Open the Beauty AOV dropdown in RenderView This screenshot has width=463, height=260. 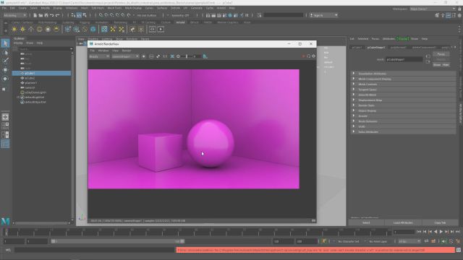[x=99, y=56]
